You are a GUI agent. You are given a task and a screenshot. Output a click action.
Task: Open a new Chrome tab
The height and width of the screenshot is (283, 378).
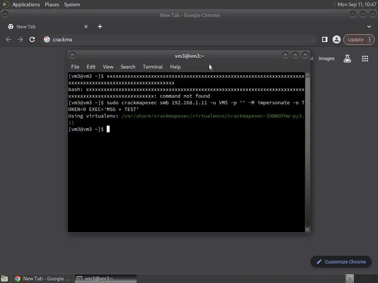click(x=100, y=27)
